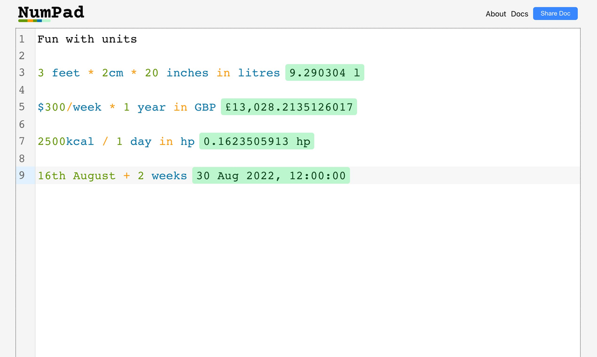
Task: Click '16th August' on line 9
Action: click(x=76, y=175)
